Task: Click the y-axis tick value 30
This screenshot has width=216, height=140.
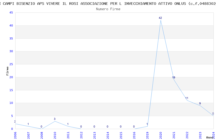Action: 11,51
